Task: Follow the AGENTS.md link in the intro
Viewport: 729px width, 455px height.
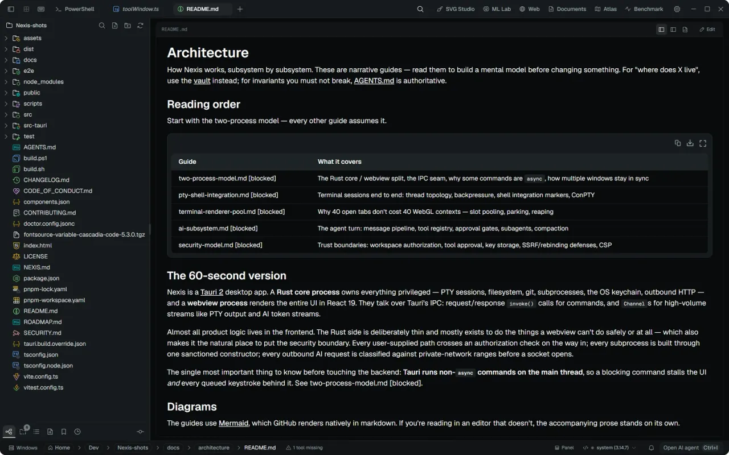Action: pos(374,81)
